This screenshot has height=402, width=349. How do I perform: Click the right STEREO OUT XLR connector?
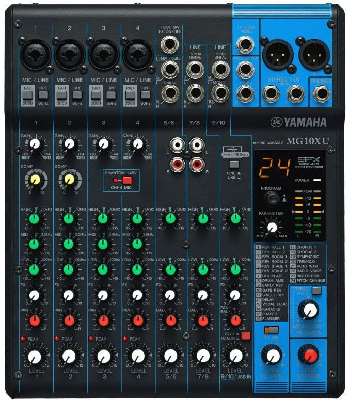pos(313,54)
